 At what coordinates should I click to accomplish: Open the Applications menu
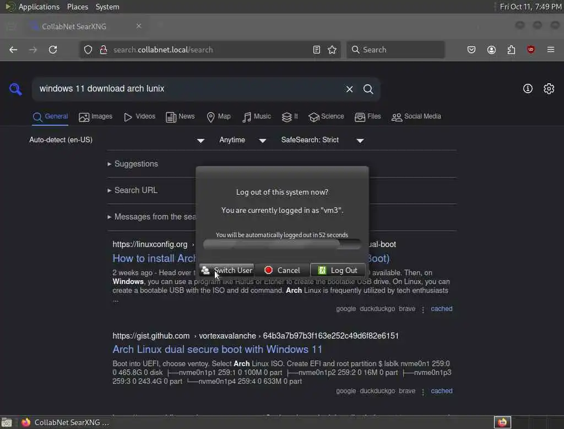click(x=32, y=7)
